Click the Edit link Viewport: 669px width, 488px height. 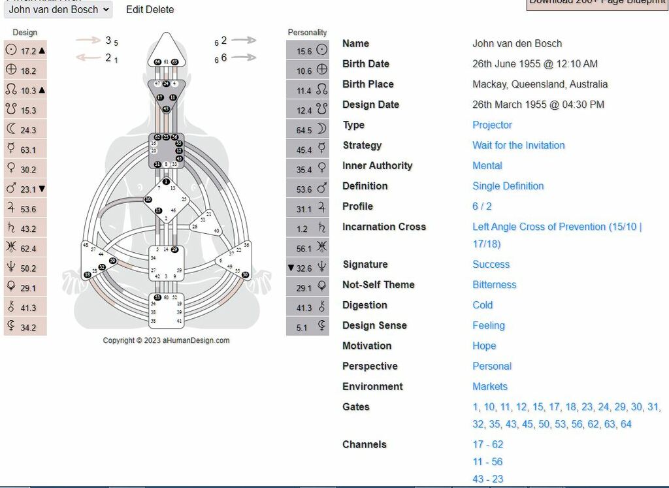click(135, 10)
